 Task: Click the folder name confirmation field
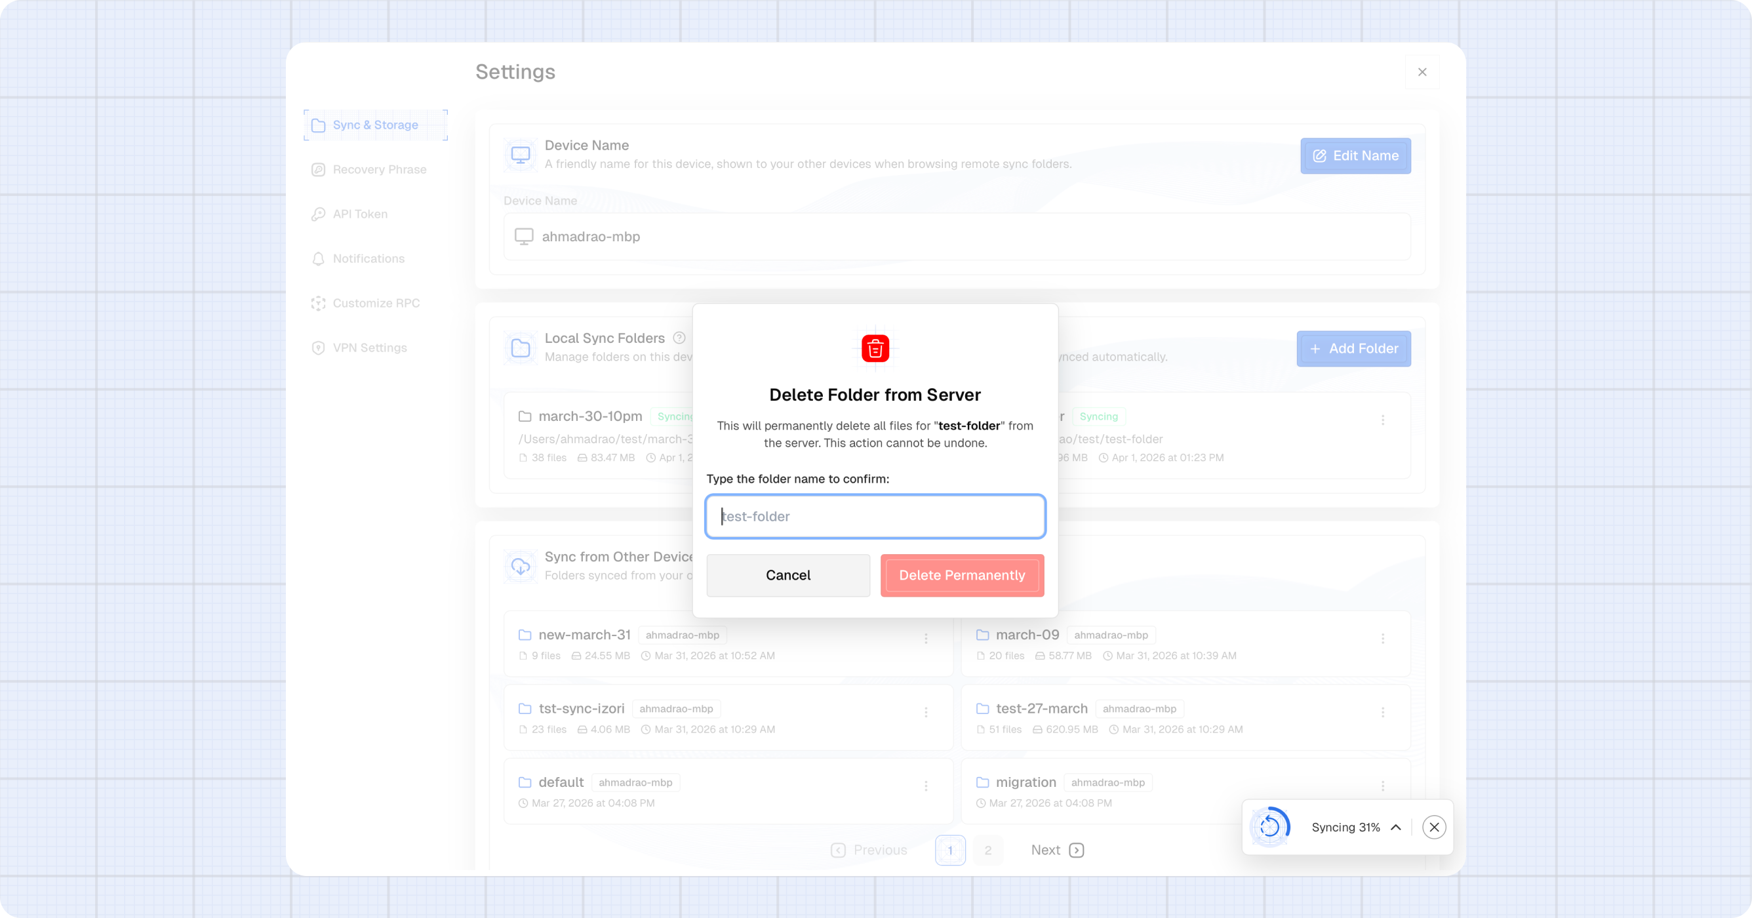point(875,517)
